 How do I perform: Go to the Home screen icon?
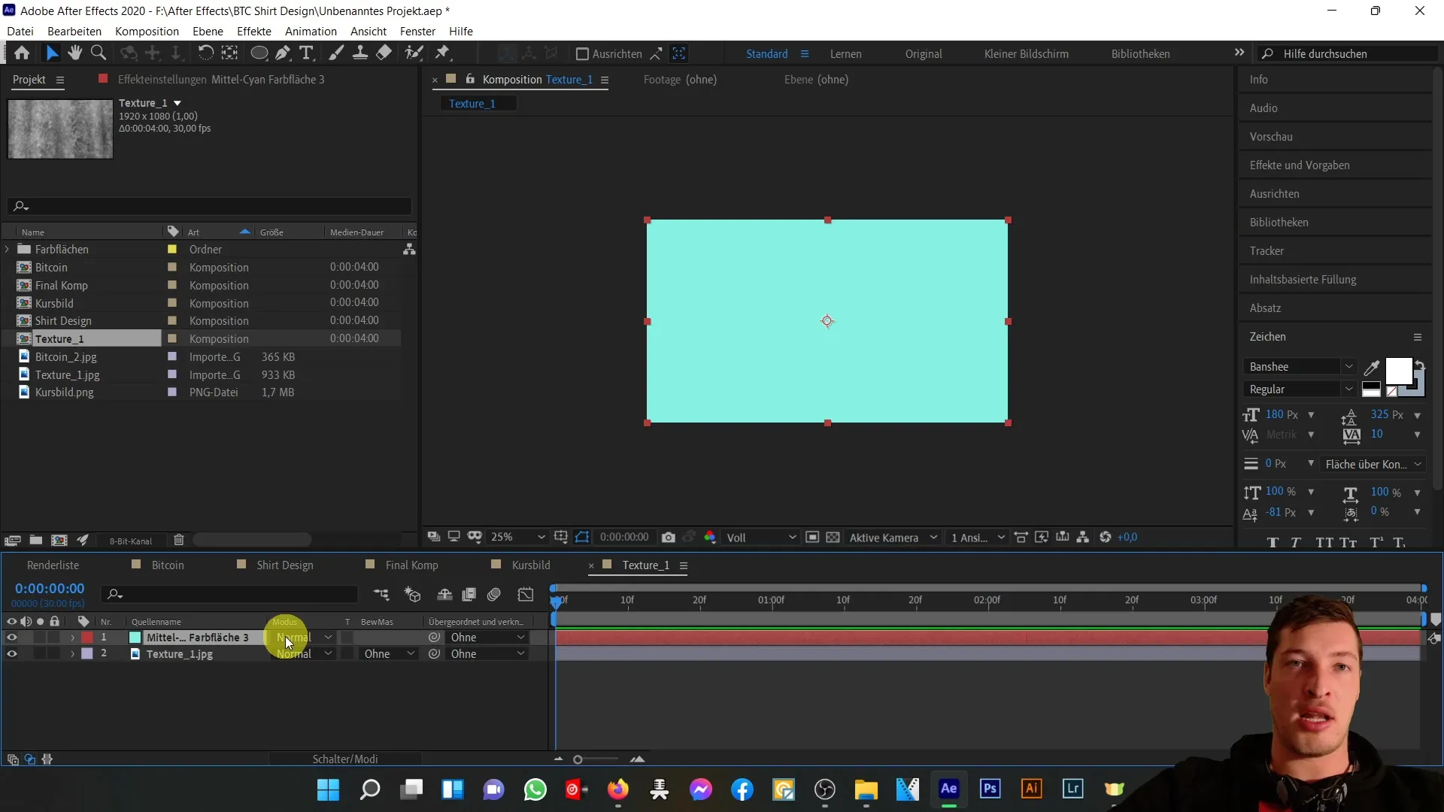22,53
